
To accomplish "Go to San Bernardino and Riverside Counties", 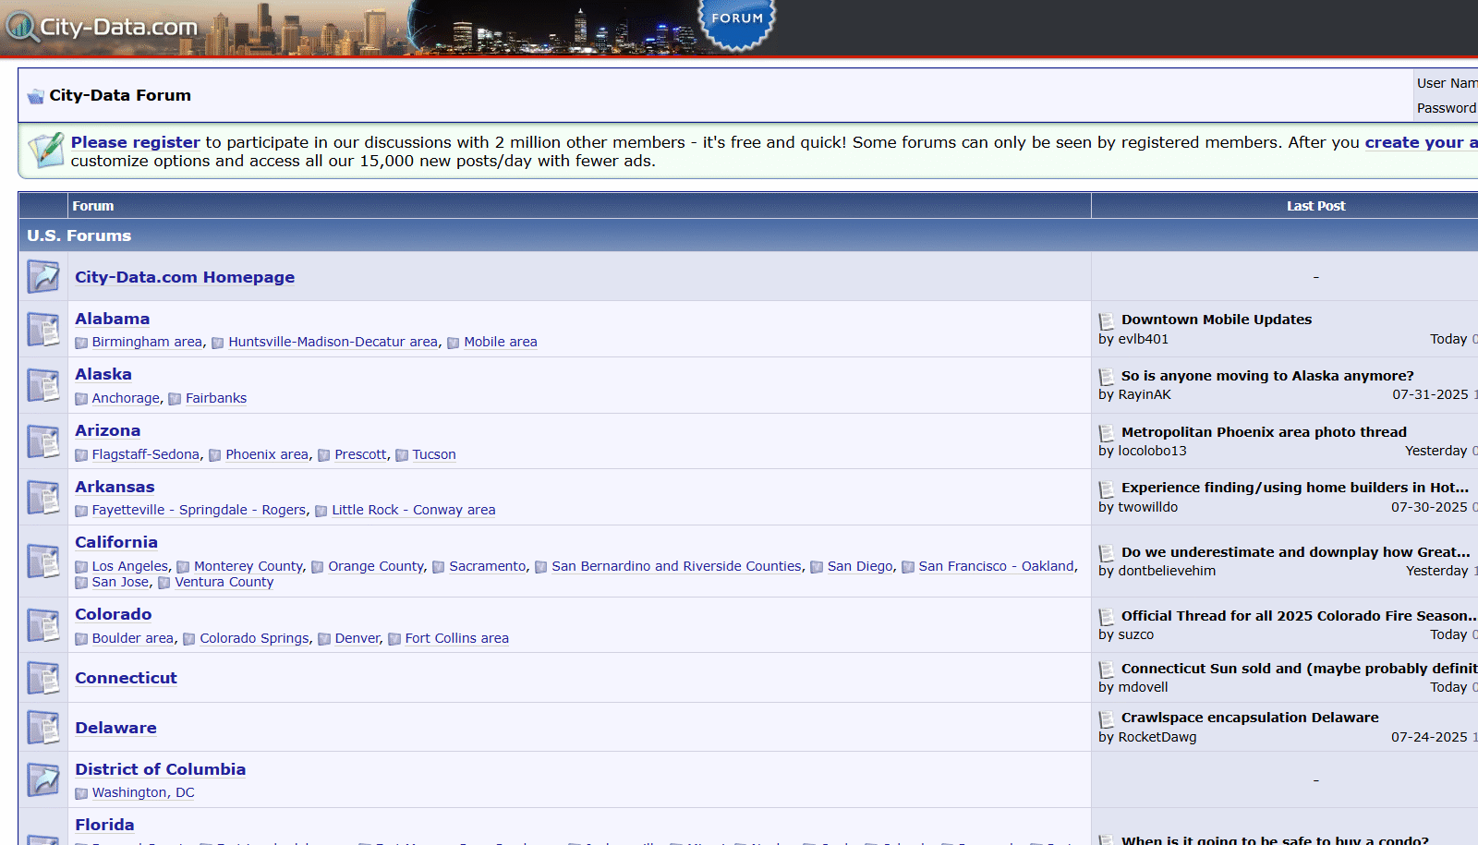I will [677, 566].
